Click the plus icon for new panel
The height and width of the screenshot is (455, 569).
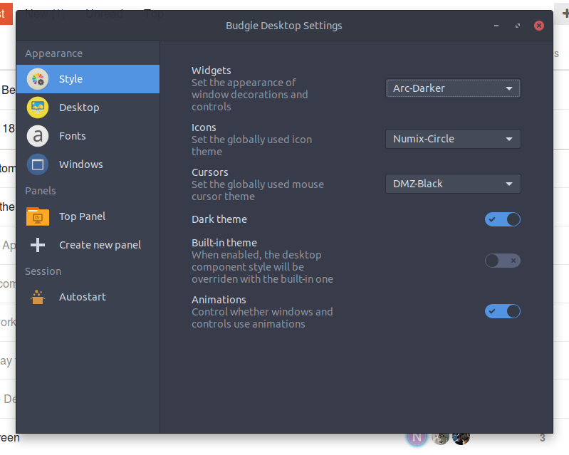[x=38, y=245]
